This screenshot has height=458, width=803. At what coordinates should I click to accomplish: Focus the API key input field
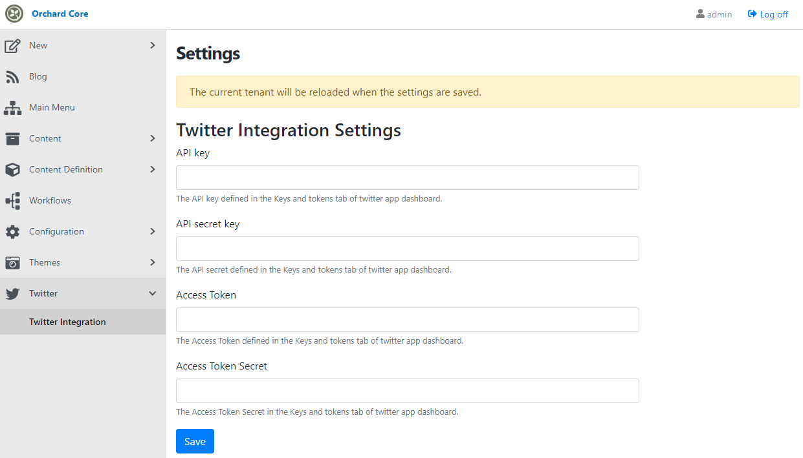408,178
